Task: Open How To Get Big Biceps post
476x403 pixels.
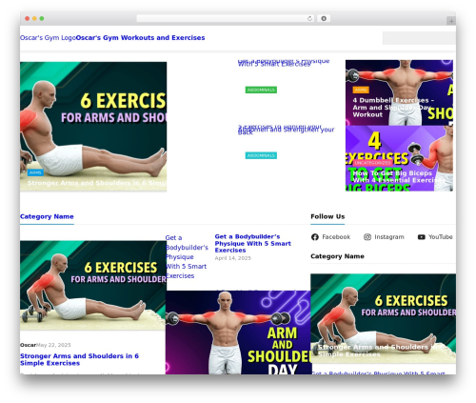Action: (x=398, y=176)
